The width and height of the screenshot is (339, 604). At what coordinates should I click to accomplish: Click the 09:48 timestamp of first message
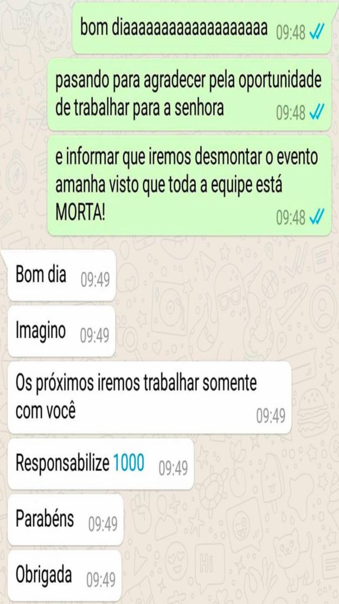(x=291, y=33)
